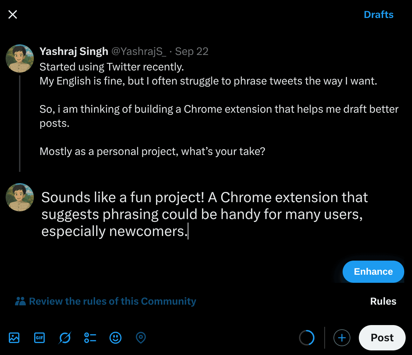This screenshot has height=355, width=412.
Task: Open the community Rules
Action: (x=383, y=301)
